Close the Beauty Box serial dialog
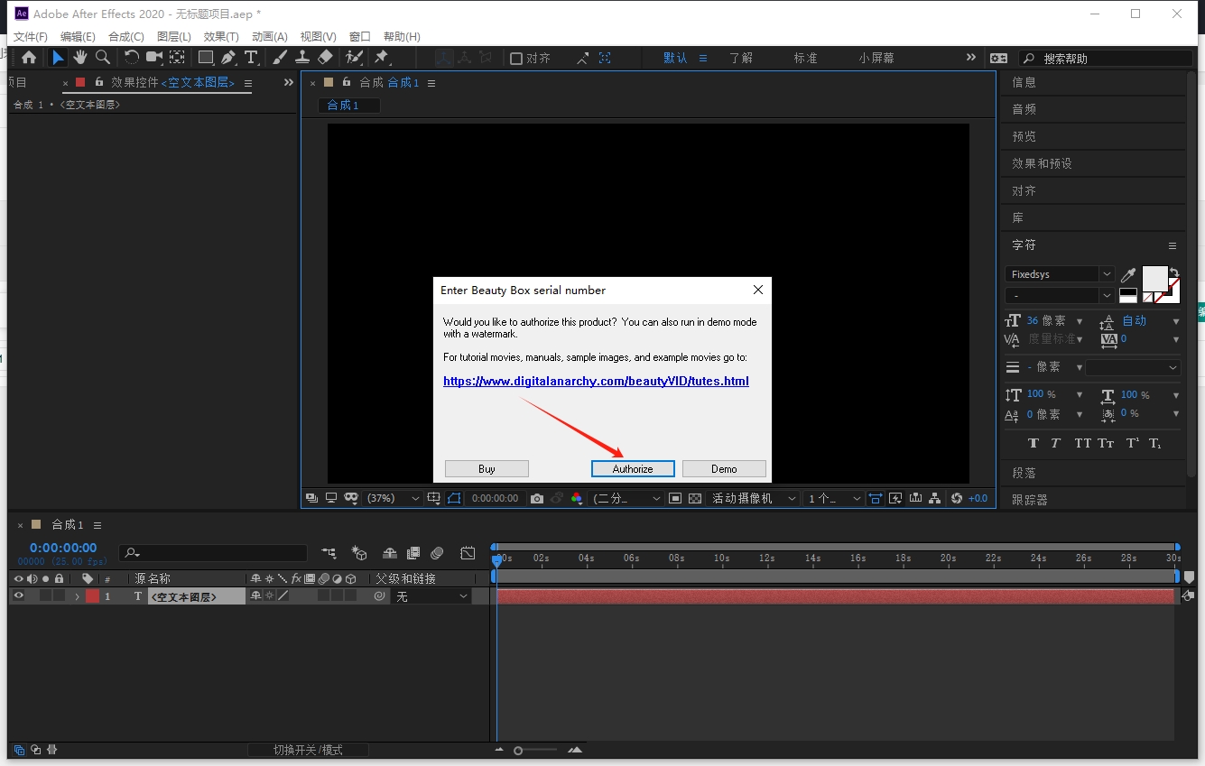1205x766 pixels. click(x=758, y=290)
